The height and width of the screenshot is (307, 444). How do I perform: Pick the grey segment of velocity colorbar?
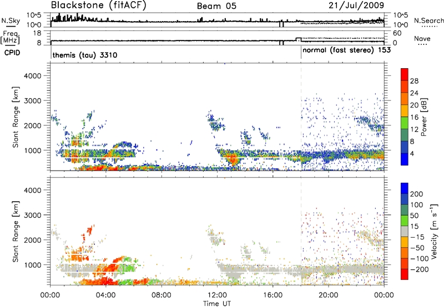point(405,231)
